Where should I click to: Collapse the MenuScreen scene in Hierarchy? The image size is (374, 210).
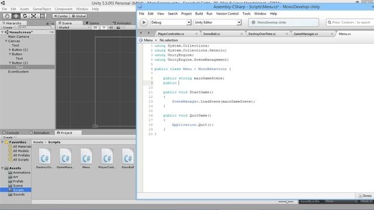[x=2, y=32]
